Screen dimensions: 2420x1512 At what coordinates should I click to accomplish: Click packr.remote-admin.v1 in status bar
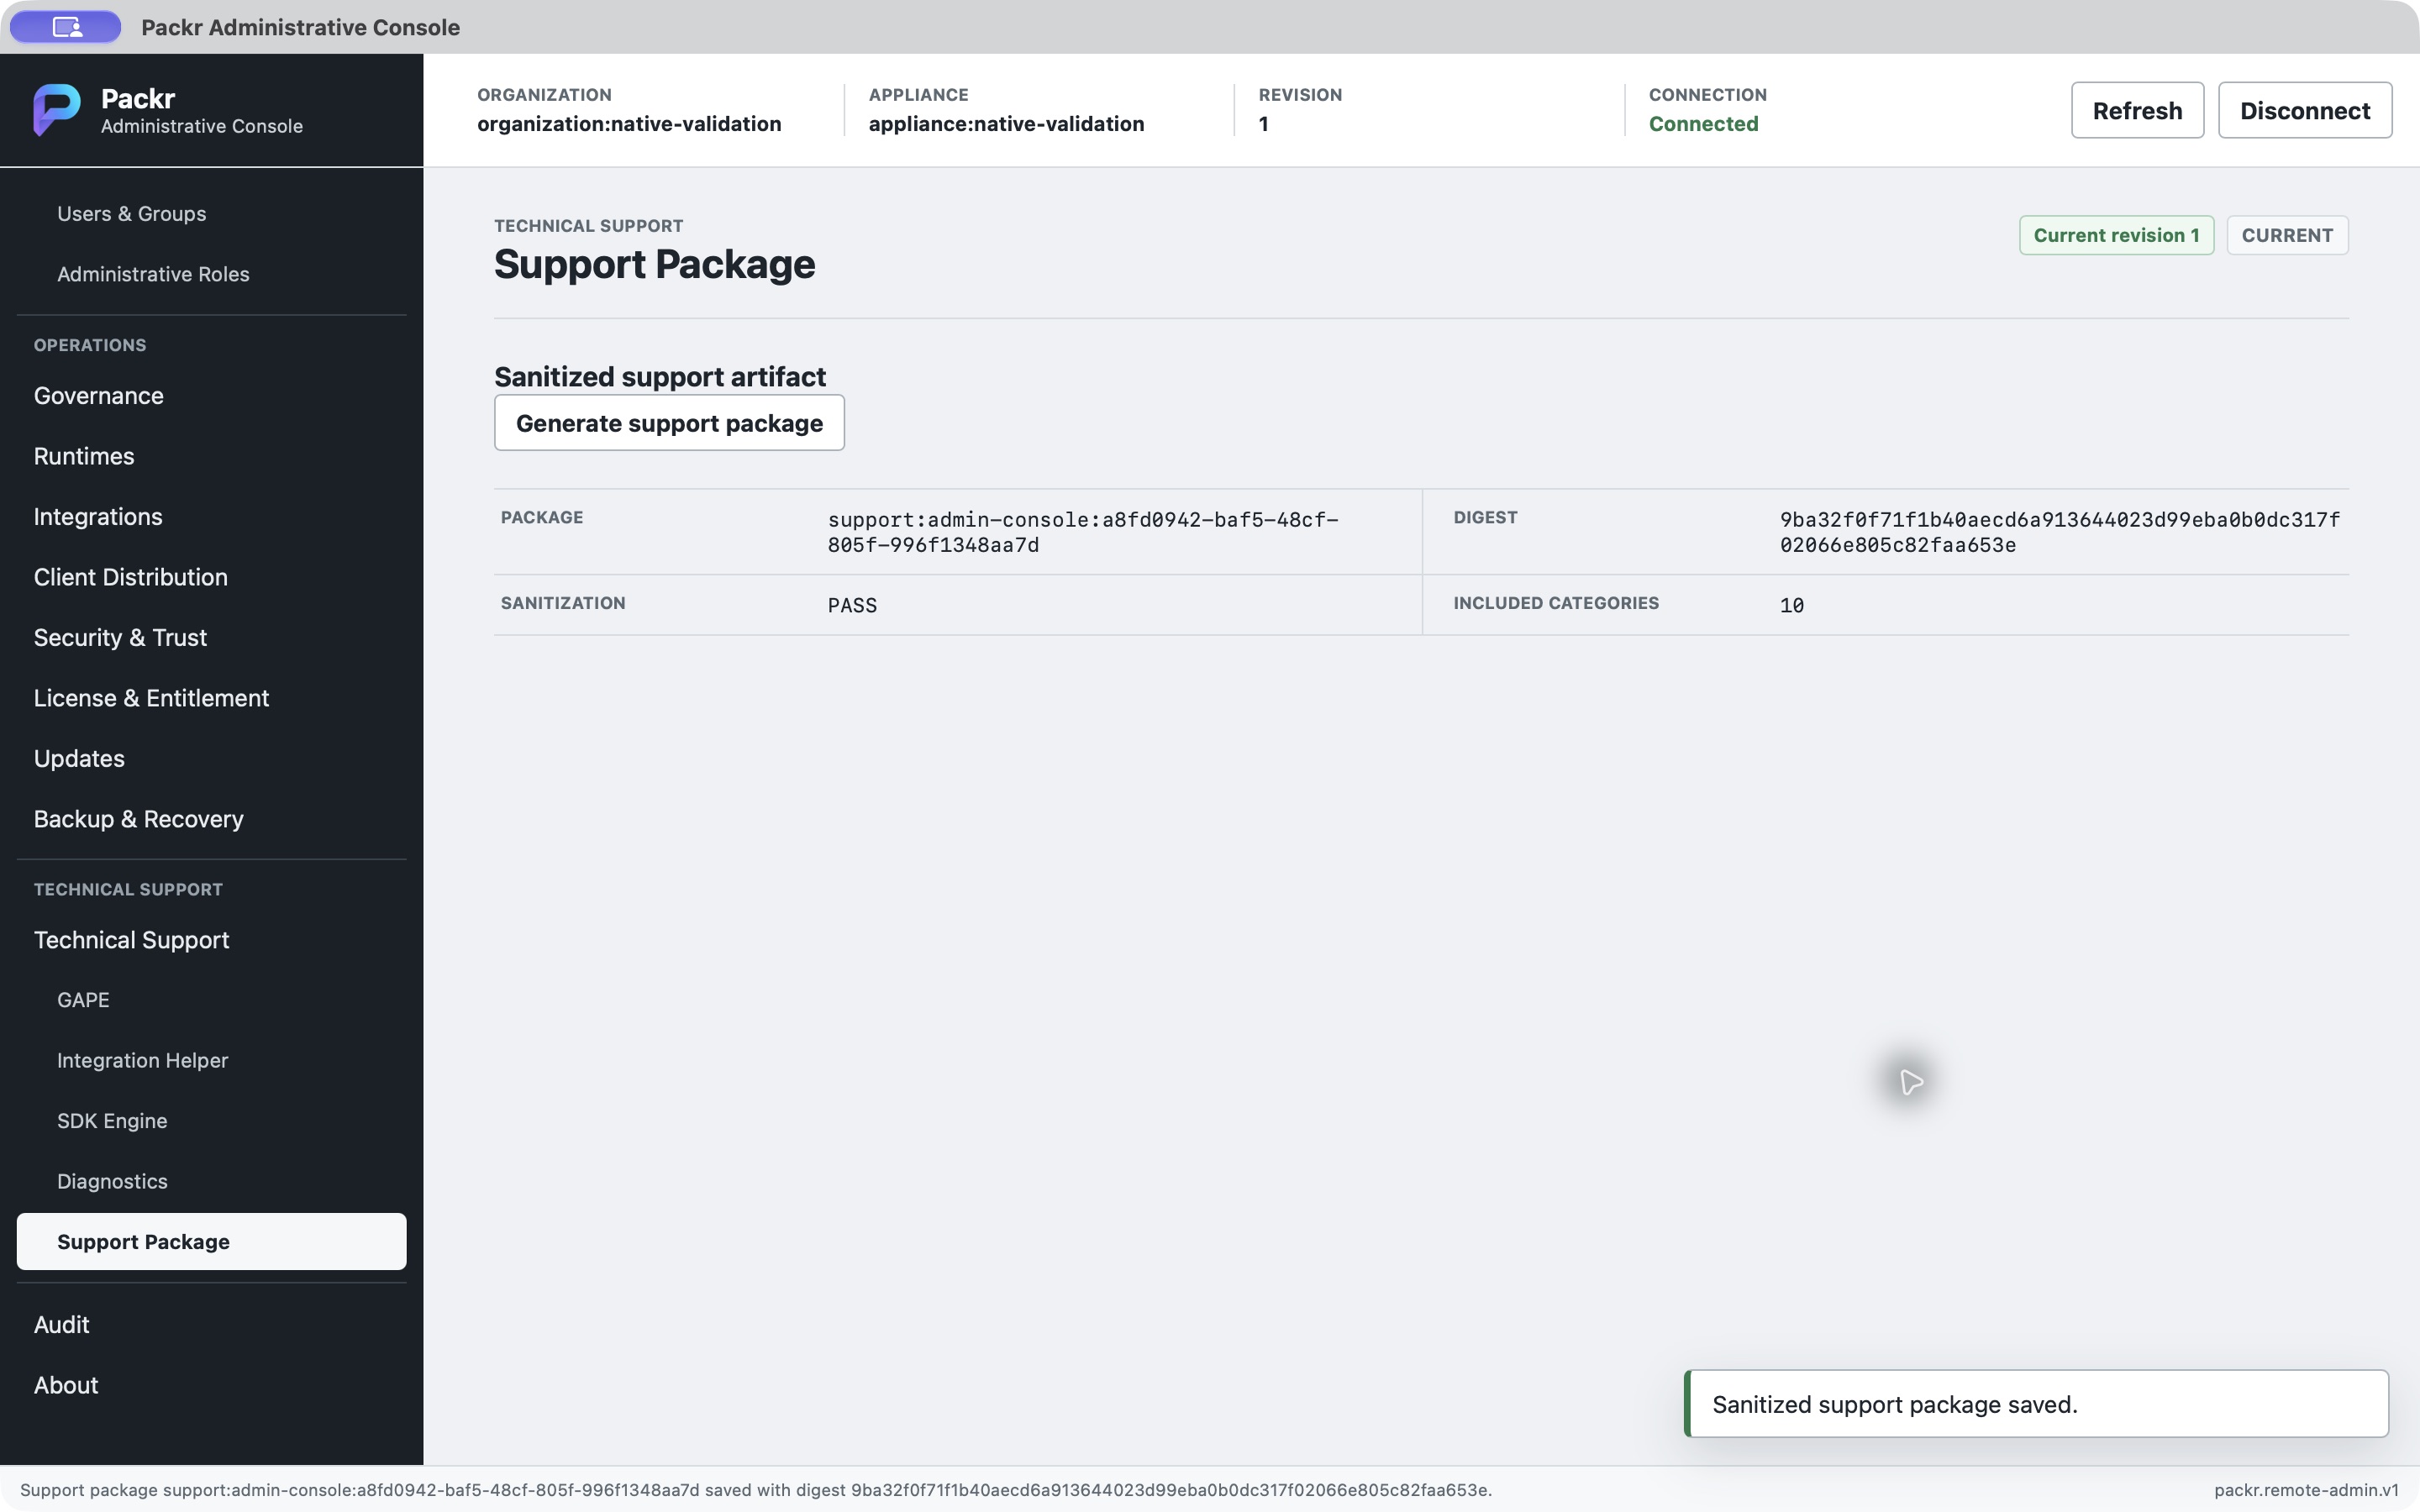[2306, 1490]
